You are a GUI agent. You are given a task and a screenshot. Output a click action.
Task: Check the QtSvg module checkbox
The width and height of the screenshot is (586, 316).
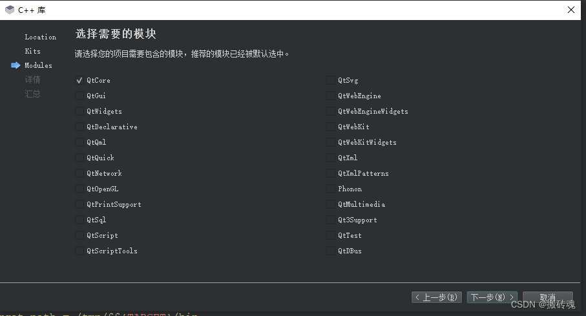tap(331, 80)
